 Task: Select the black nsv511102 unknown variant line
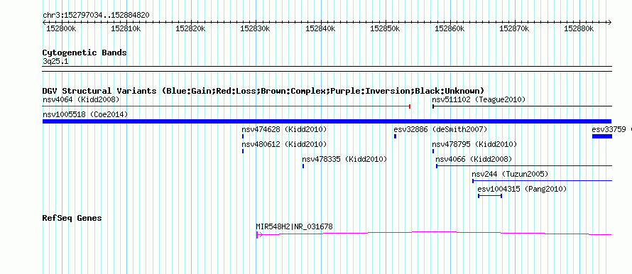pos(522,106)
